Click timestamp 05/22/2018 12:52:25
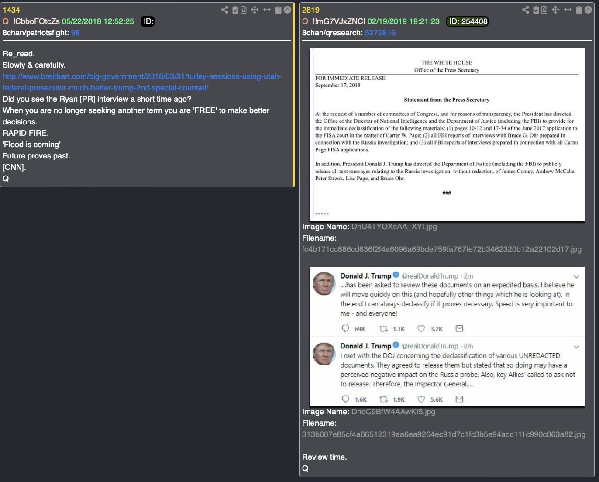 click(x=98, y=21)
